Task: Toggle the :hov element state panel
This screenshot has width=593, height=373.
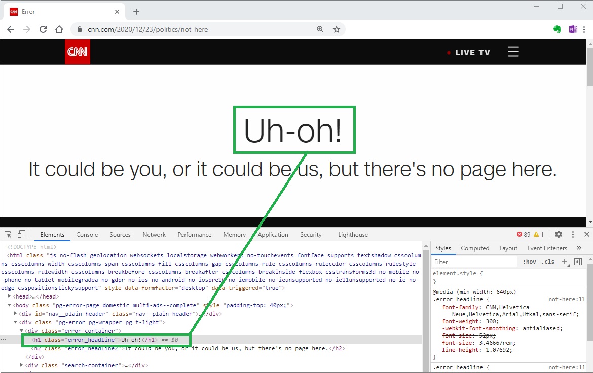Action: (530, 262)
